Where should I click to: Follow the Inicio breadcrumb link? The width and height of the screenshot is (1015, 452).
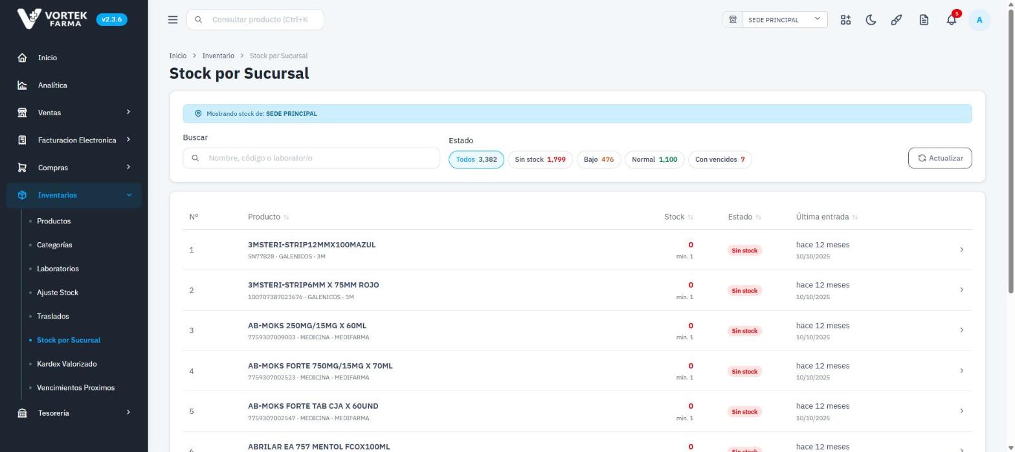point(177,56)
